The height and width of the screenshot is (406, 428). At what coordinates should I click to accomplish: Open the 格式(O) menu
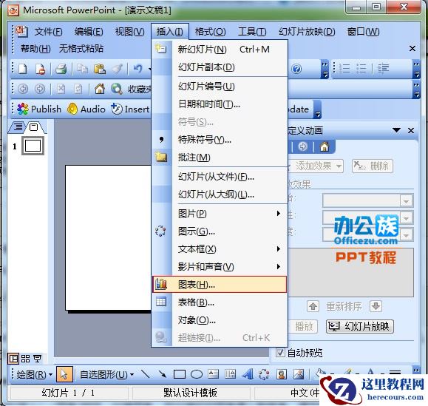tap(210, 32)
